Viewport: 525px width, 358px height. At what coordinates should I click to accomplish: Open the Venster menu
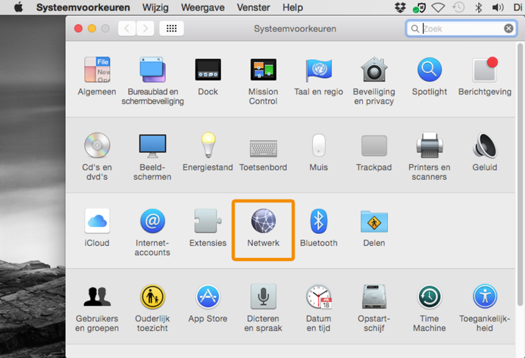[253, 7]
